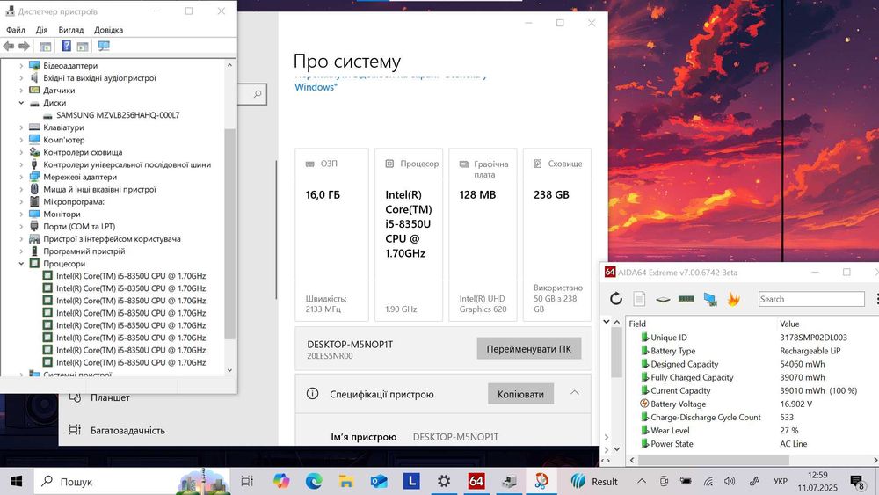Open Outlook from the taskbar
Viewport: 879px width, 495px height.
coord(379,481)
